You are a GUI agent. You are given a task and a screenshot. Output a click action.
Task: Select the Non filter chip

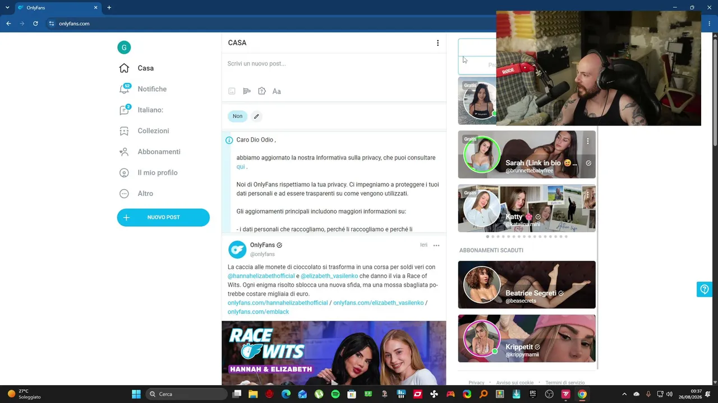click(237, 116)
